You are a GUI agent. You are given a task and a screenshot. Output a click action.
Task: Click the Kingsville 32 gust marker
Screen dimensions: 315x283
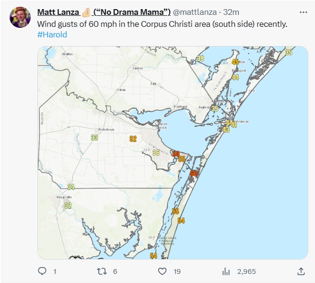coord(68,205)
